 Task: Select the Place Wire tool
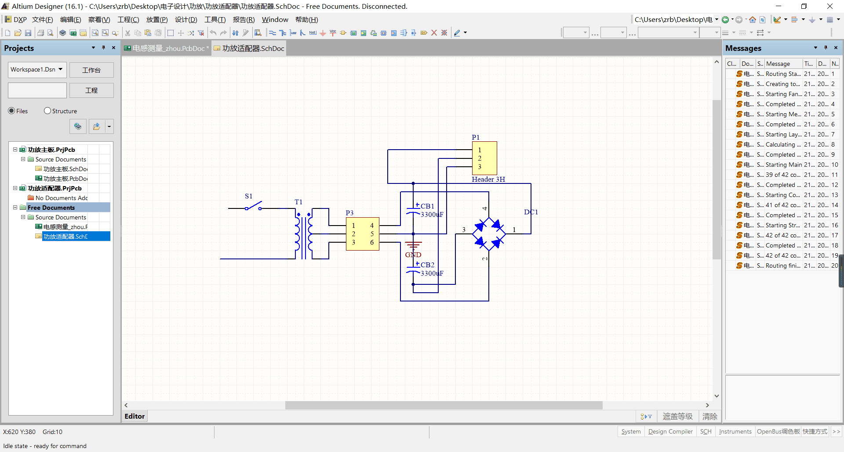(273, 33)
